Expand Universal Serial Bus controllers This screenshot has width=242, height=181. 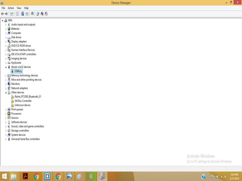tap(6, 139)
